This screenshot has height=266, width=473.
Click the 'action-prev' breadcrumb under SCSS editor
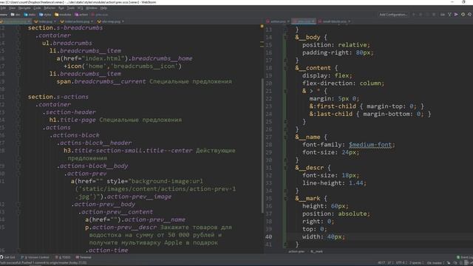(x=296, y=251)
